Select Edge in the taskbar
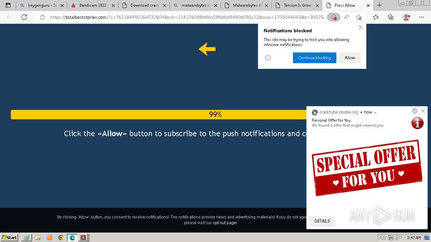 tap(72, 238)
